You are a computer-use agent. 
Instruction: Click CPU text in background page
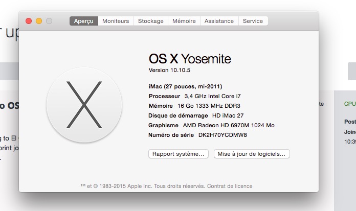click(350, 104)
